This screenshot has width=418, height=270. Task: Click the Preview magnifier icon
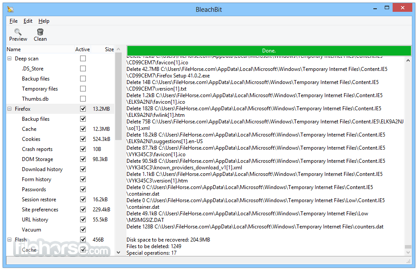tap(18, 32)
